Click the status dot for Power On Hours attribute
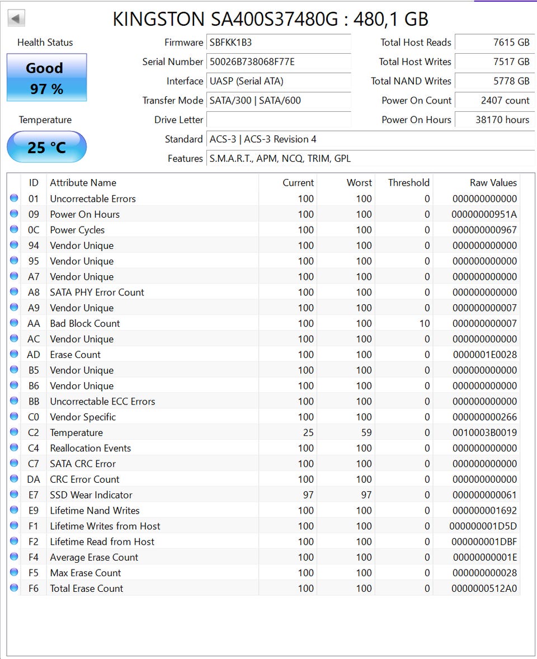 14,214
